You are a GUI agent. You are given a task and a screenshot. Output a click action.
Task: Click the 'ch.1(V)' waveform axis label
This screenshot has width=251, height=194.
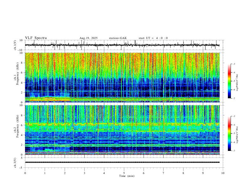(15, 45)
